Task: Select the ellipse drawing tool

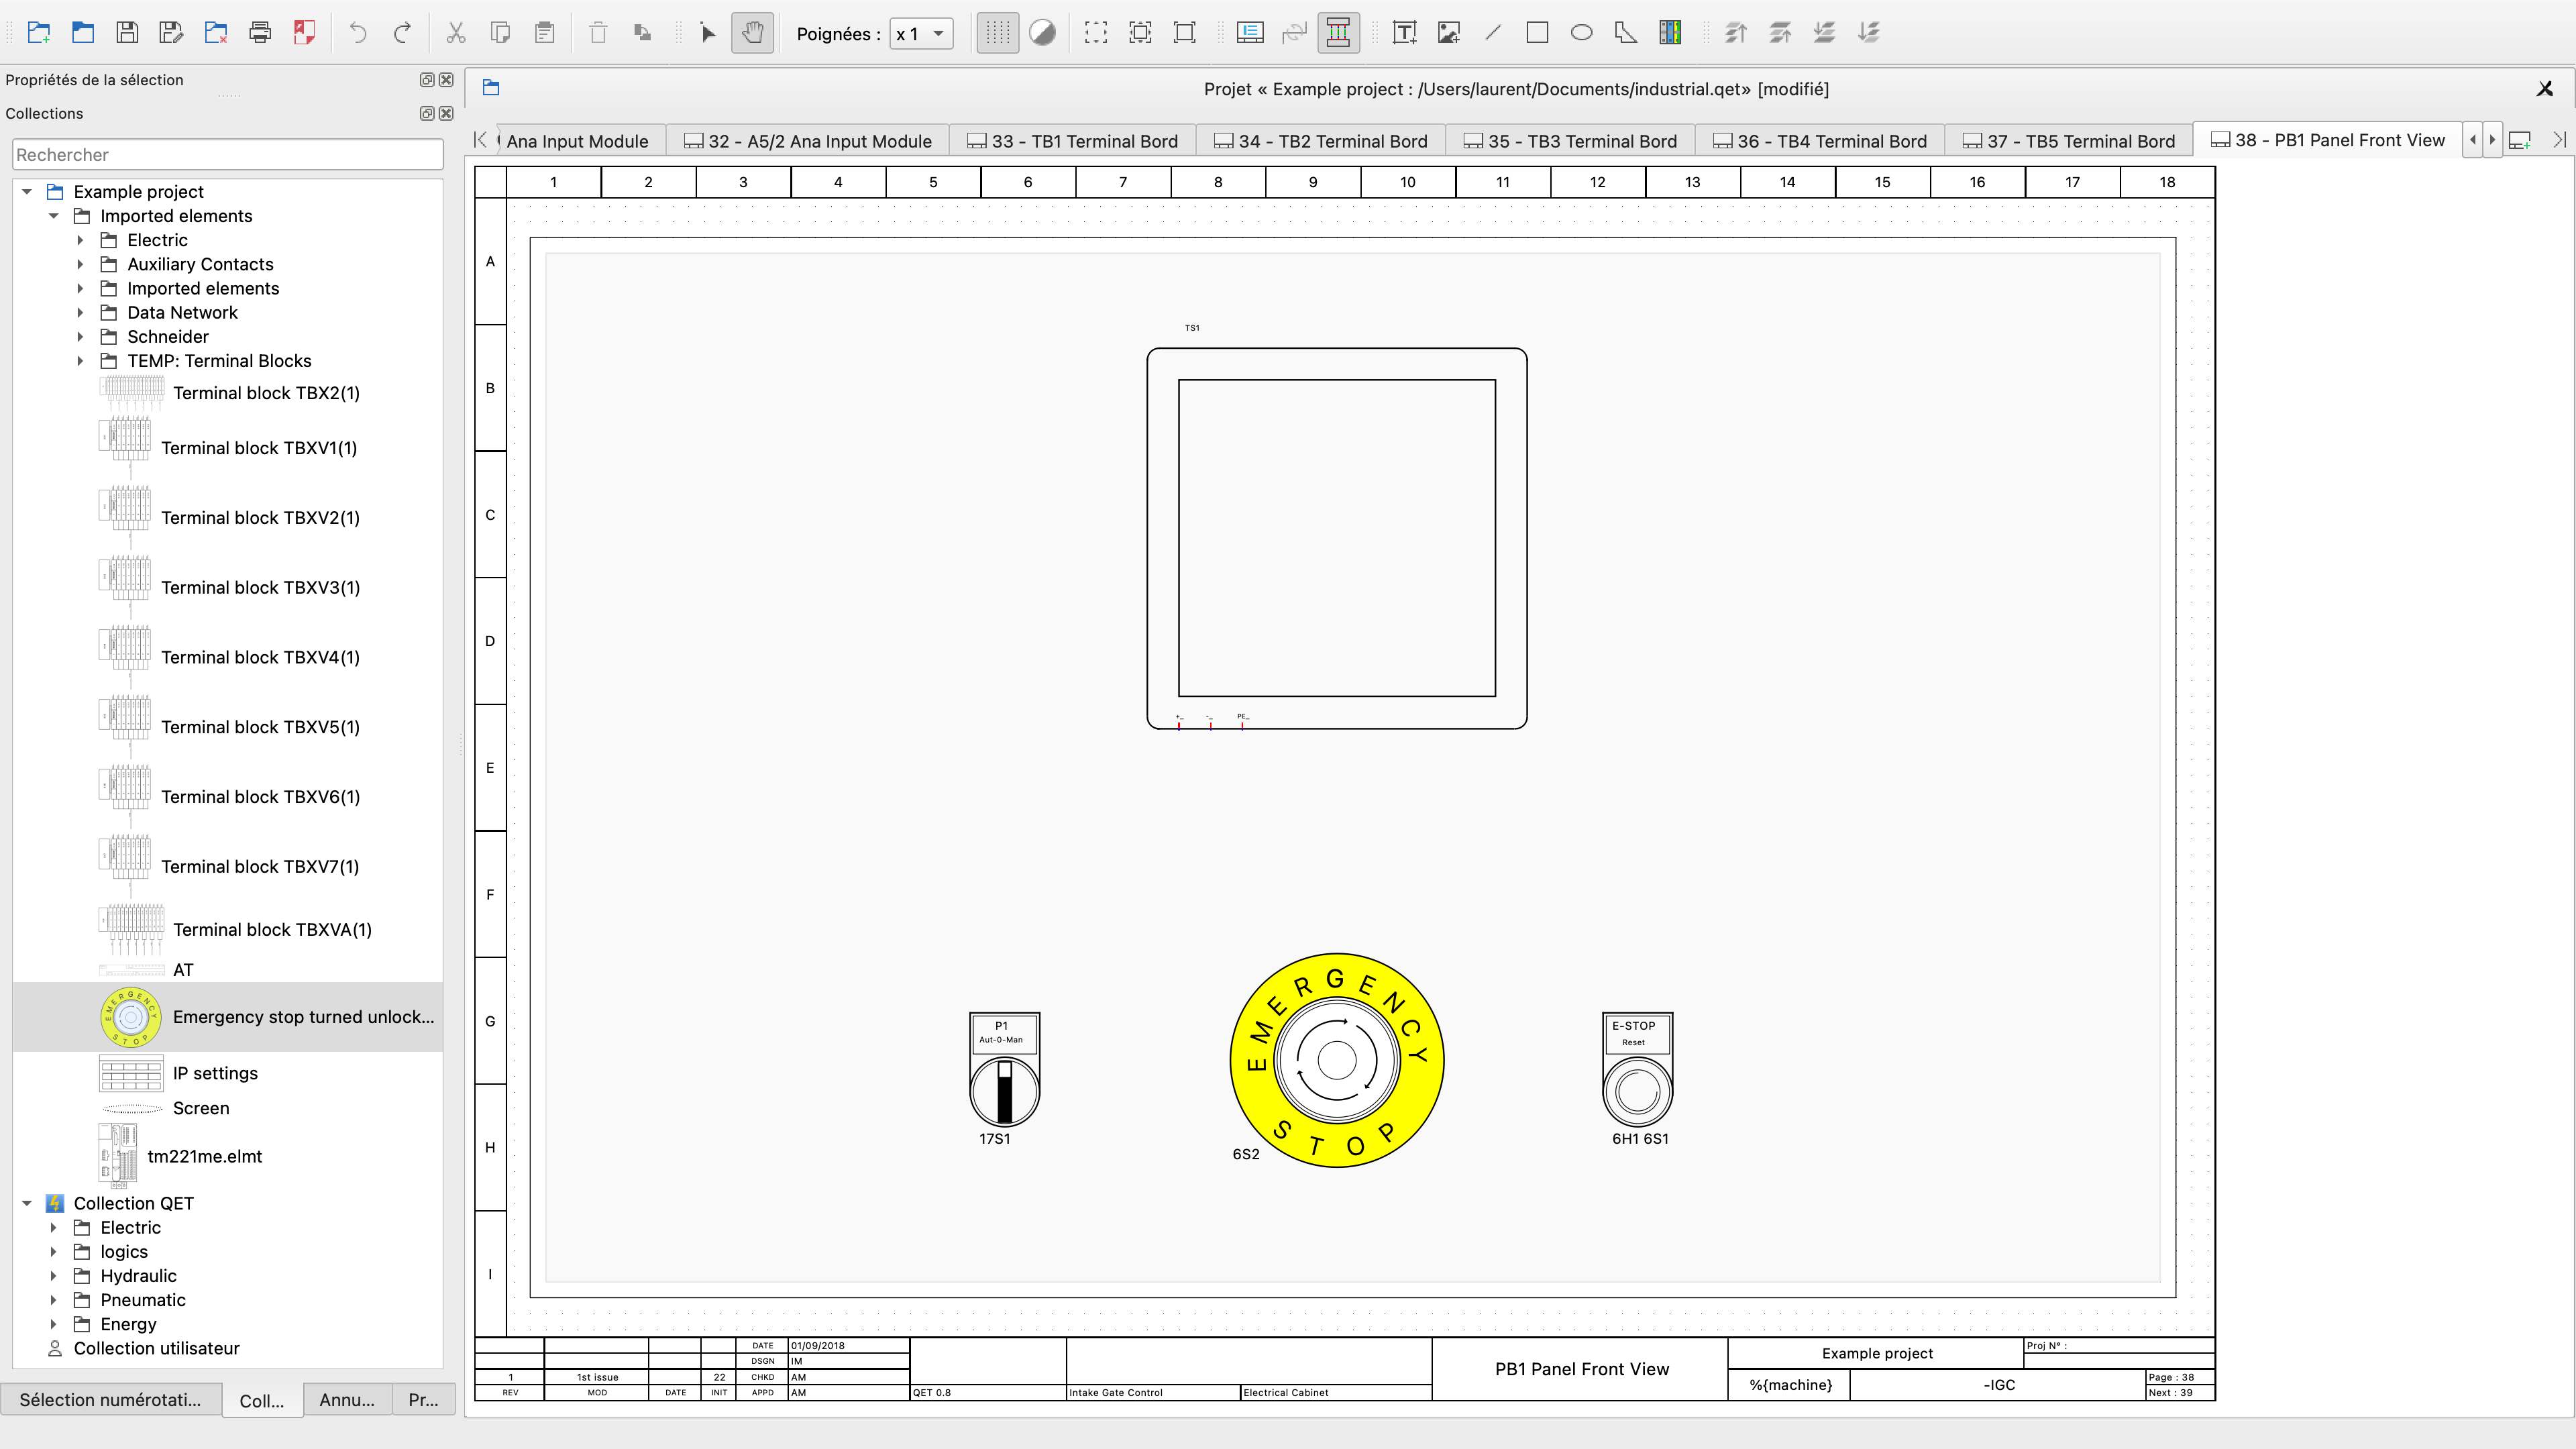Action: 1581,32
